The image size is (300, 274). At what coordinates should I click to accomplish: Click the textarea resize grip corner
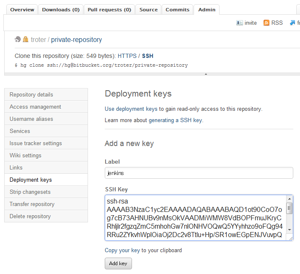(290, 238)
